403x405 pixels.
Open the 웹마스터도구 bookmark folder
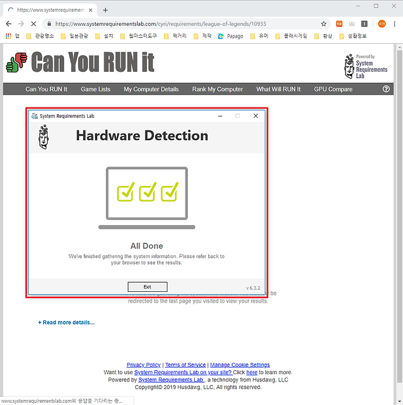139,36
